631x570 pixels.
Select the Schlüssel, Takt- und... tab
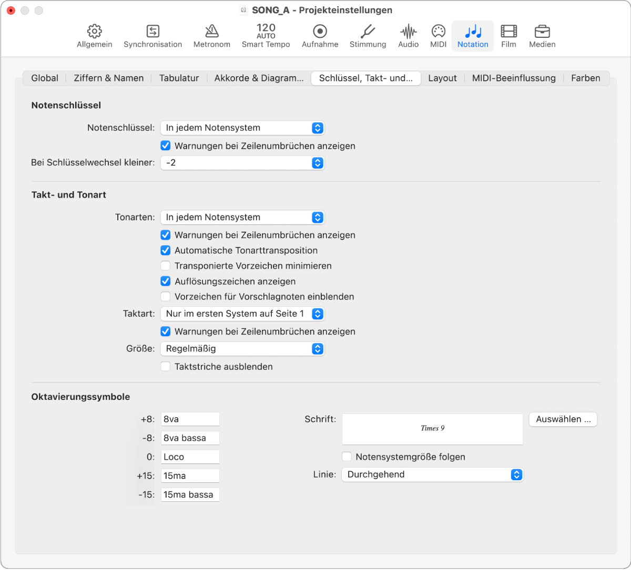[366, 78]
